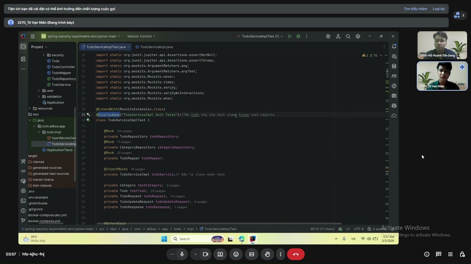Open emoji reactions button in Meet

tap(236, 254)
